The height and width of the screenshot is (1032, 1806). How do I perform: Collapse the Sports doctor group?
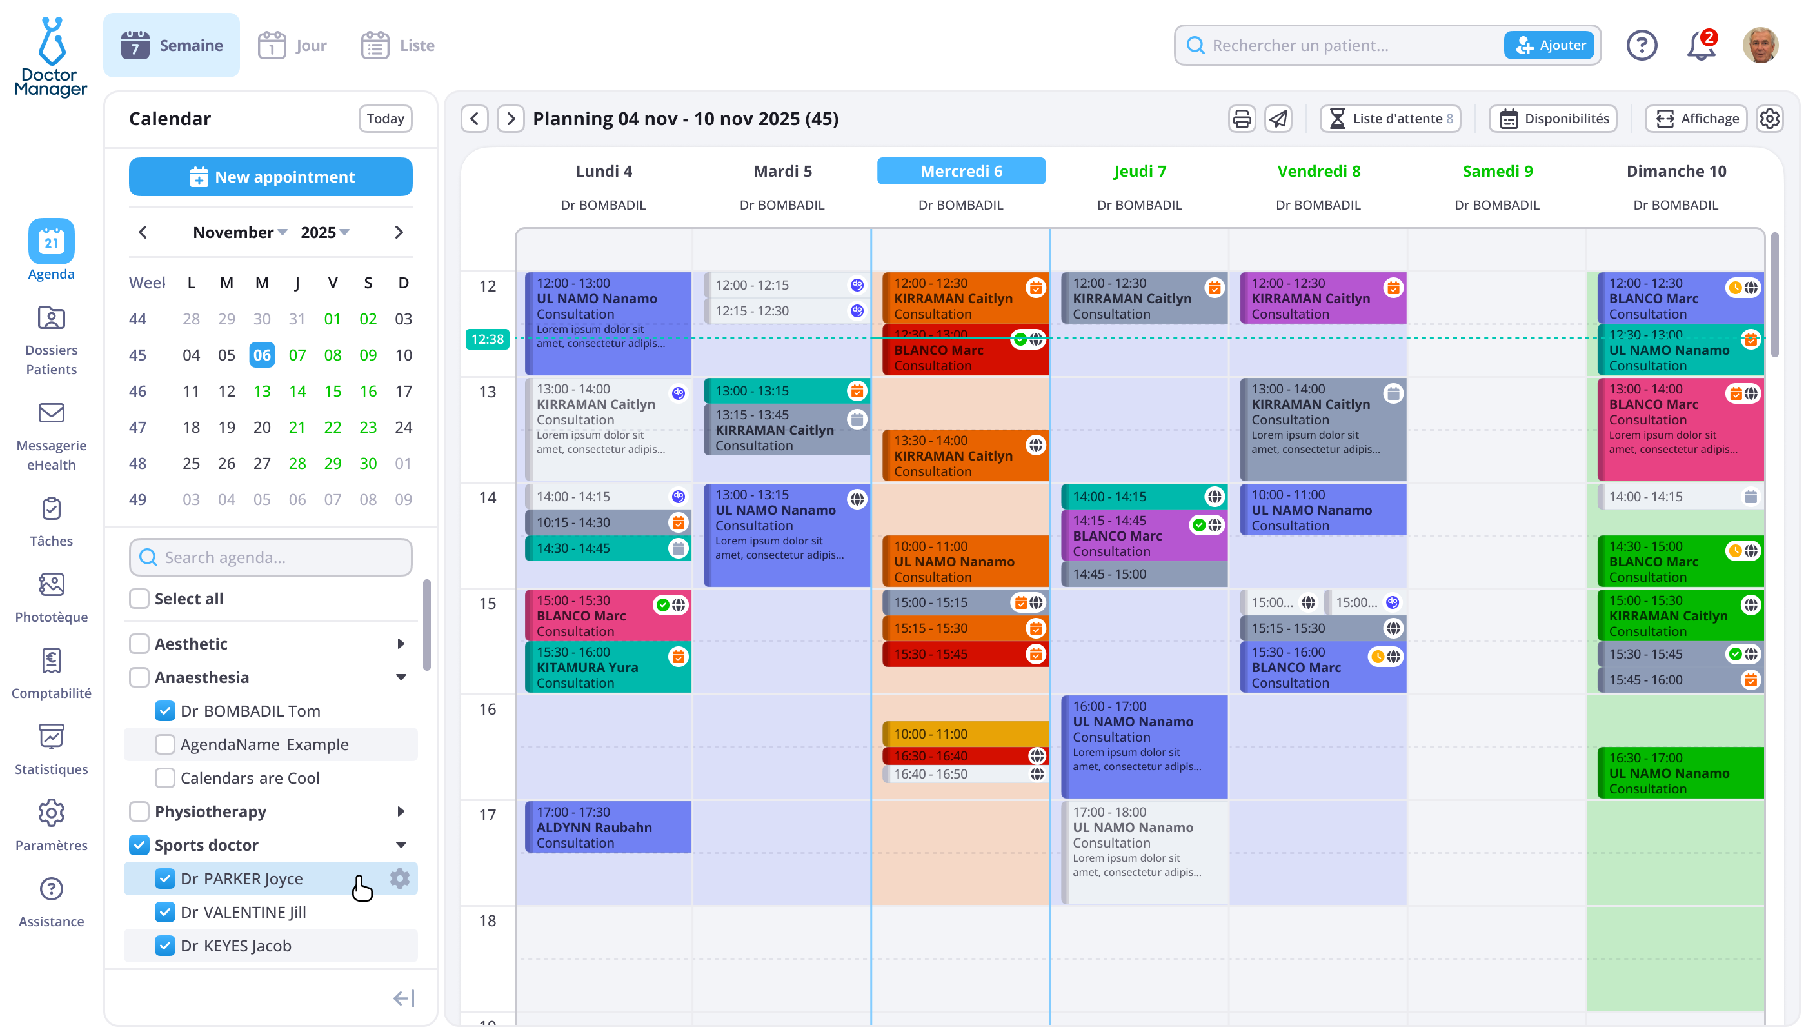tap(401, 845)
